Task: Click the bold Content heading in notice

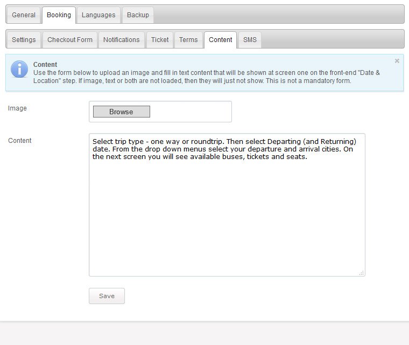Action: pos(45,65)
